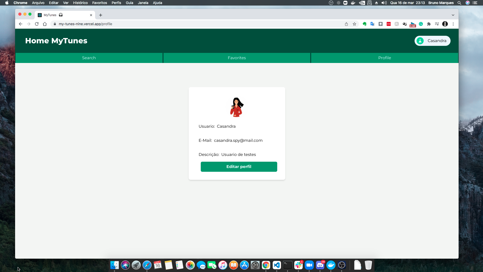
Task: Switch to the Favorites tab
Action: pyautogui.click(x=237, y=58)
